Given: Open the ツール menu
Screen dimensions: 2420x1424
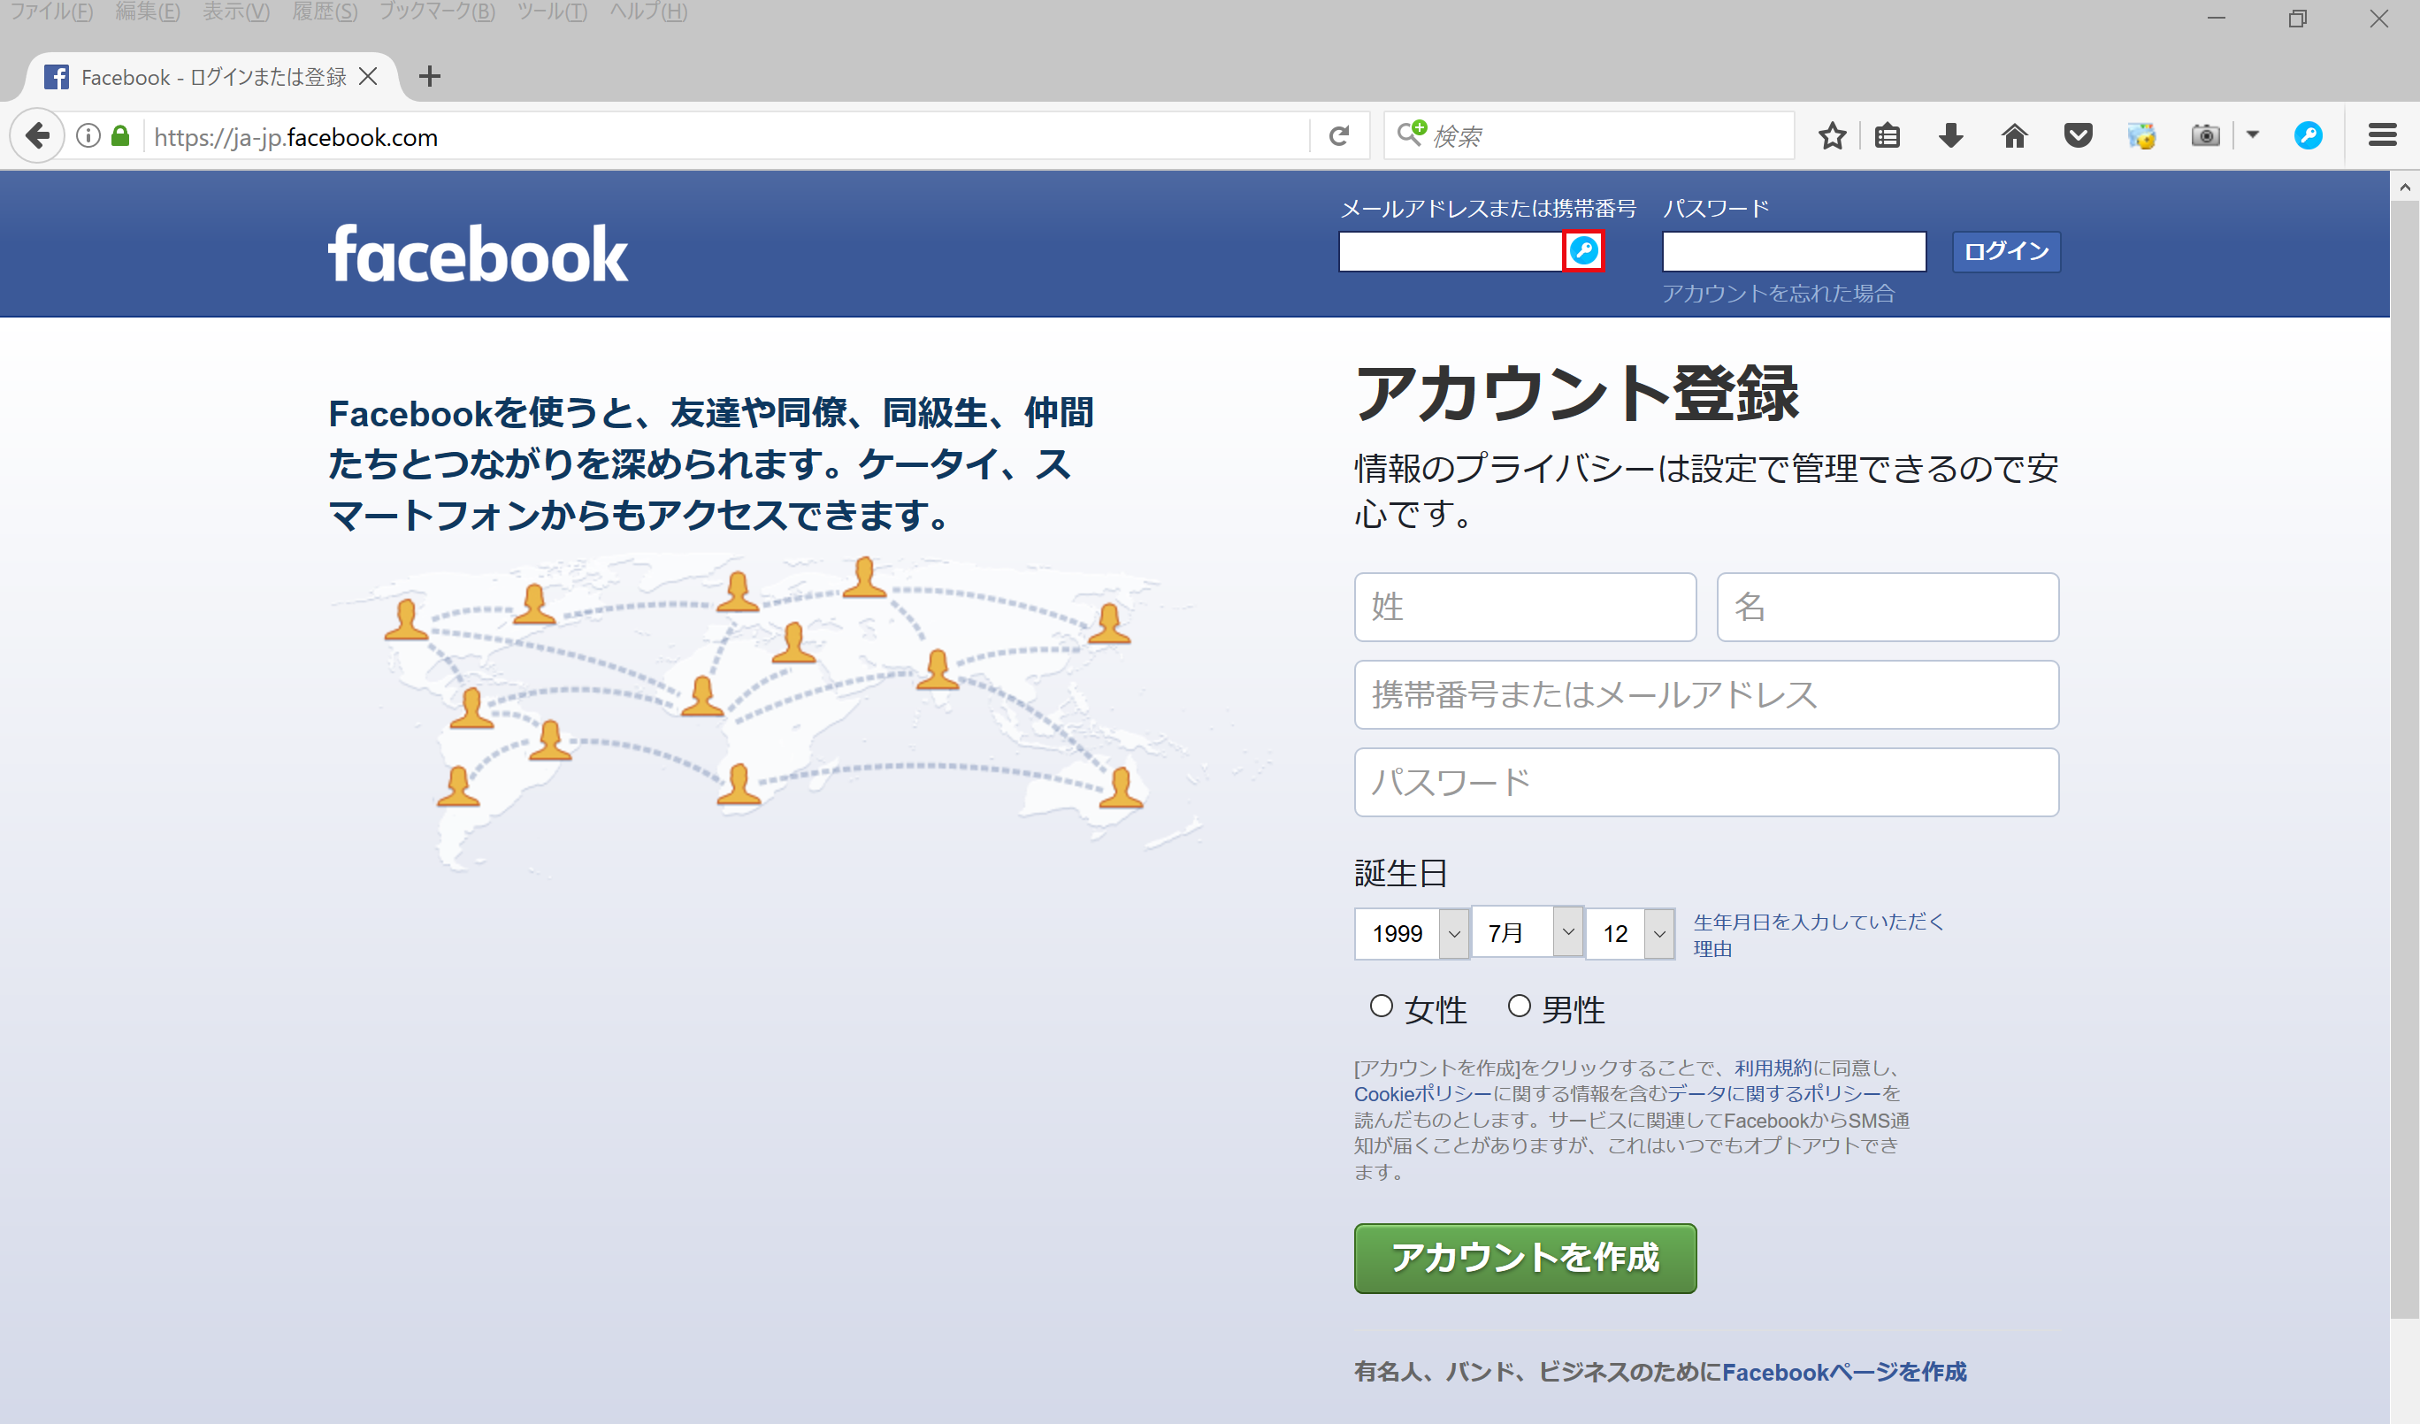Looking at the screenshot, I should tap(552, 11).
